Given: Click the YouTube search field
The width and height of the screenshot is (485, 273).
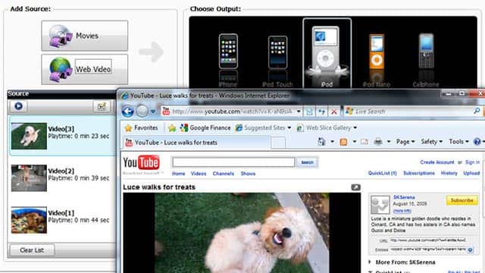Looking at the screenshot, I should tap(233, 162).
